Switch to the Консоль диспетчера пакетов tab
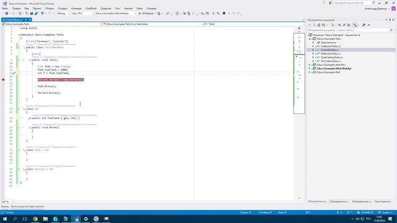 [x=27, y=206]
